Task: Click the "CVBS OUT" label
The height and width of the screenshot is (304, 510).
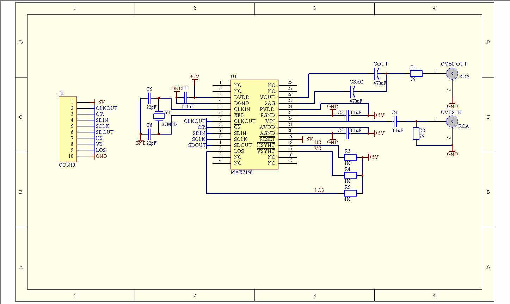Action: 454,64
